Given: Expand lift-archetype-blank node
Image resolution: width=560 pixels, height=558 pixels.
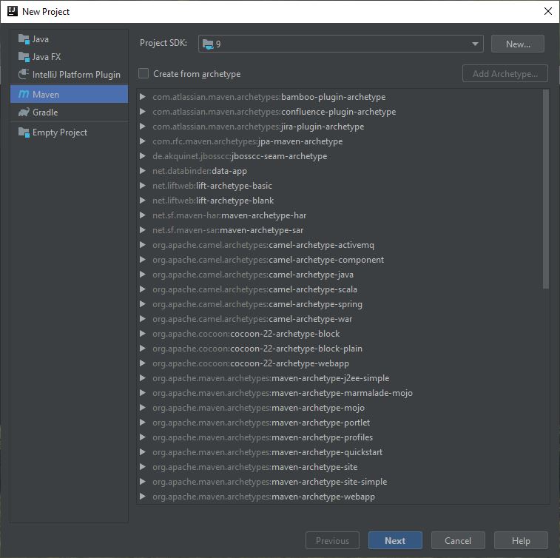Looking at the screenshot, I should click(143, 201).
